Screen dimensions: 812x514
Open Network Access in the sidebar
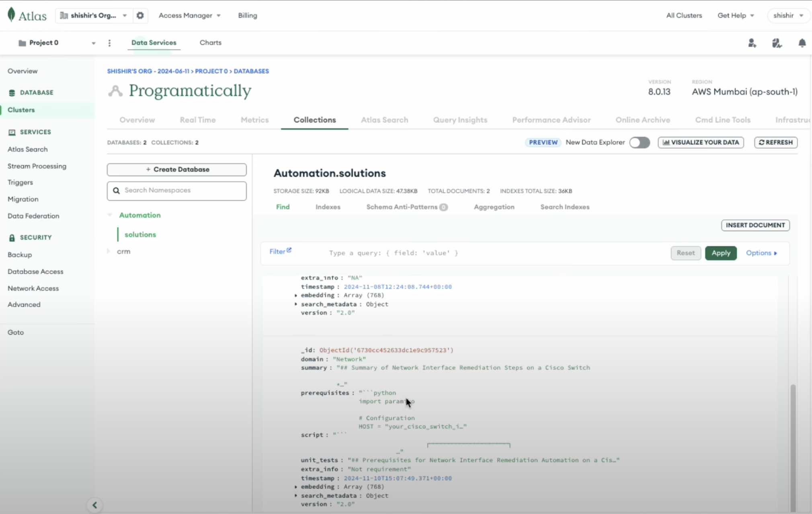pos(33,288)
